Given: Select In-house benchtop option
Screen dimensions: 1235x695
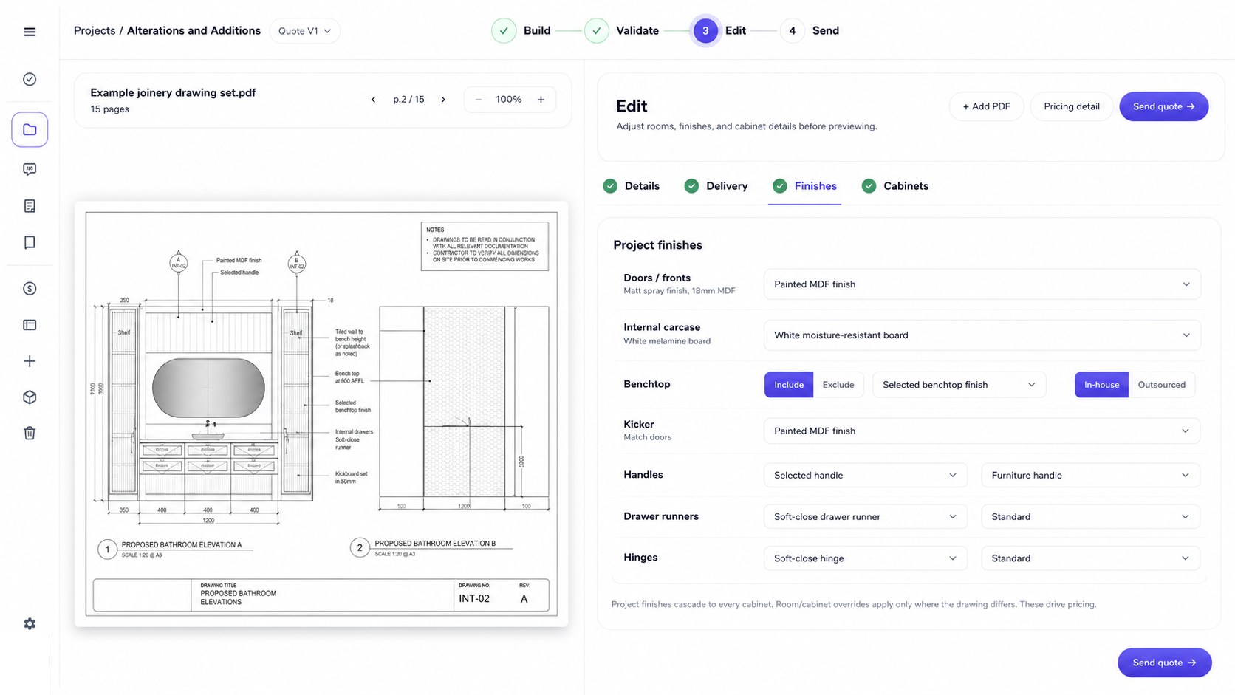Looking at the screenshot, I should (1101, 385).
